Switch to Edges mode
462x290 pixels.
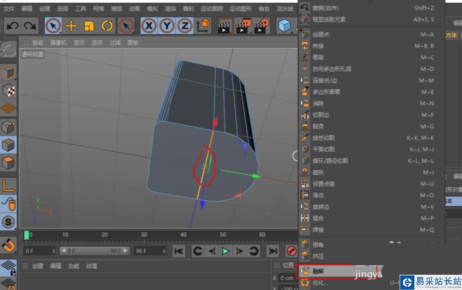coord(8,145)
